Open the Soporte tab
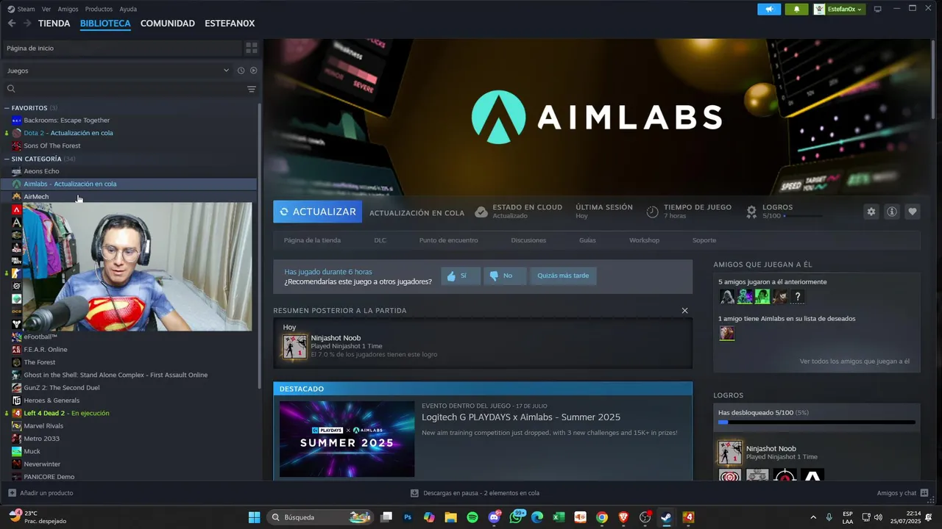This screenshot has width=942, height=529. 704,240
